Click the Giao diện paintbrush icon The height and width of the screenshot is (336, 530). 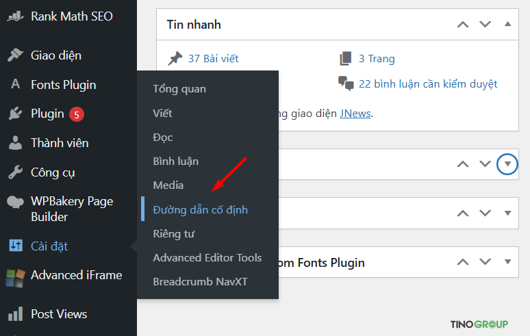[15, 55]
